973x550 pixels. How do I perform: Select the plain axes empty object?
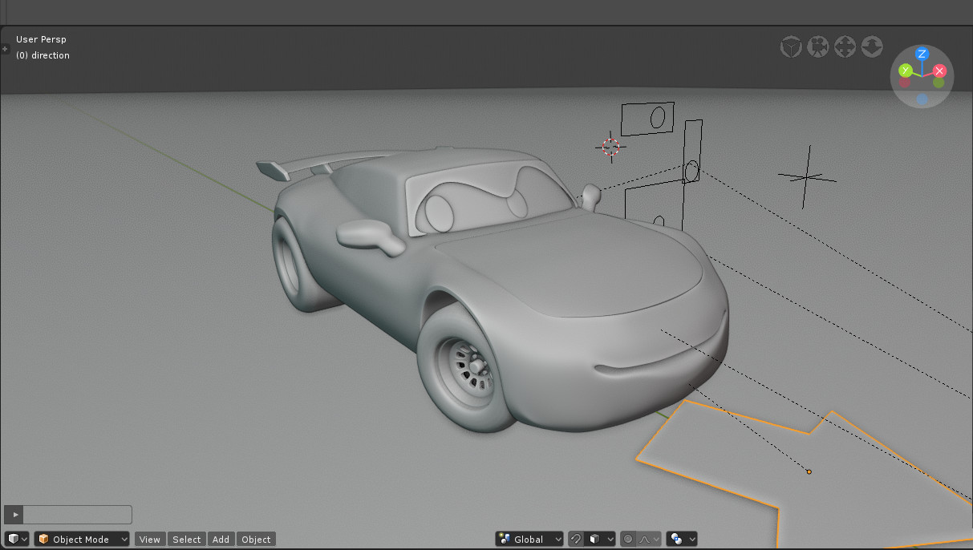point(807,177)
